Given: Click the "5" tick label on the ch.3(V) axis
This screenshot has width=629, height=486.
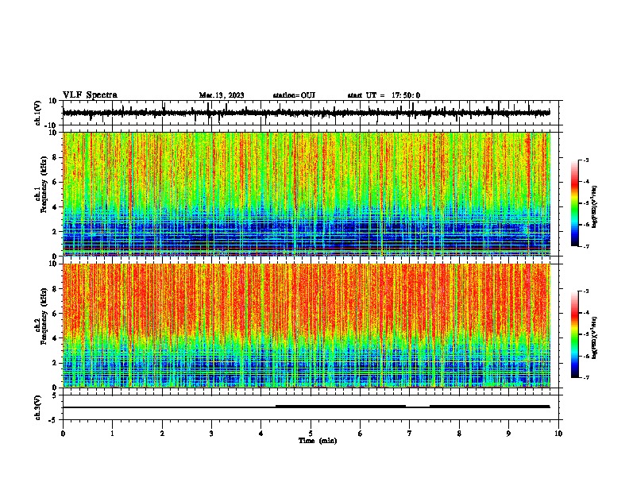Looking at the screenshot, I should (x=56, y=395).
